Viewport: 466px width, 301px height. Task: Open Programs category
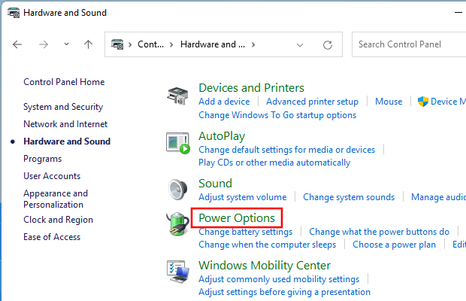click(43, 159)
